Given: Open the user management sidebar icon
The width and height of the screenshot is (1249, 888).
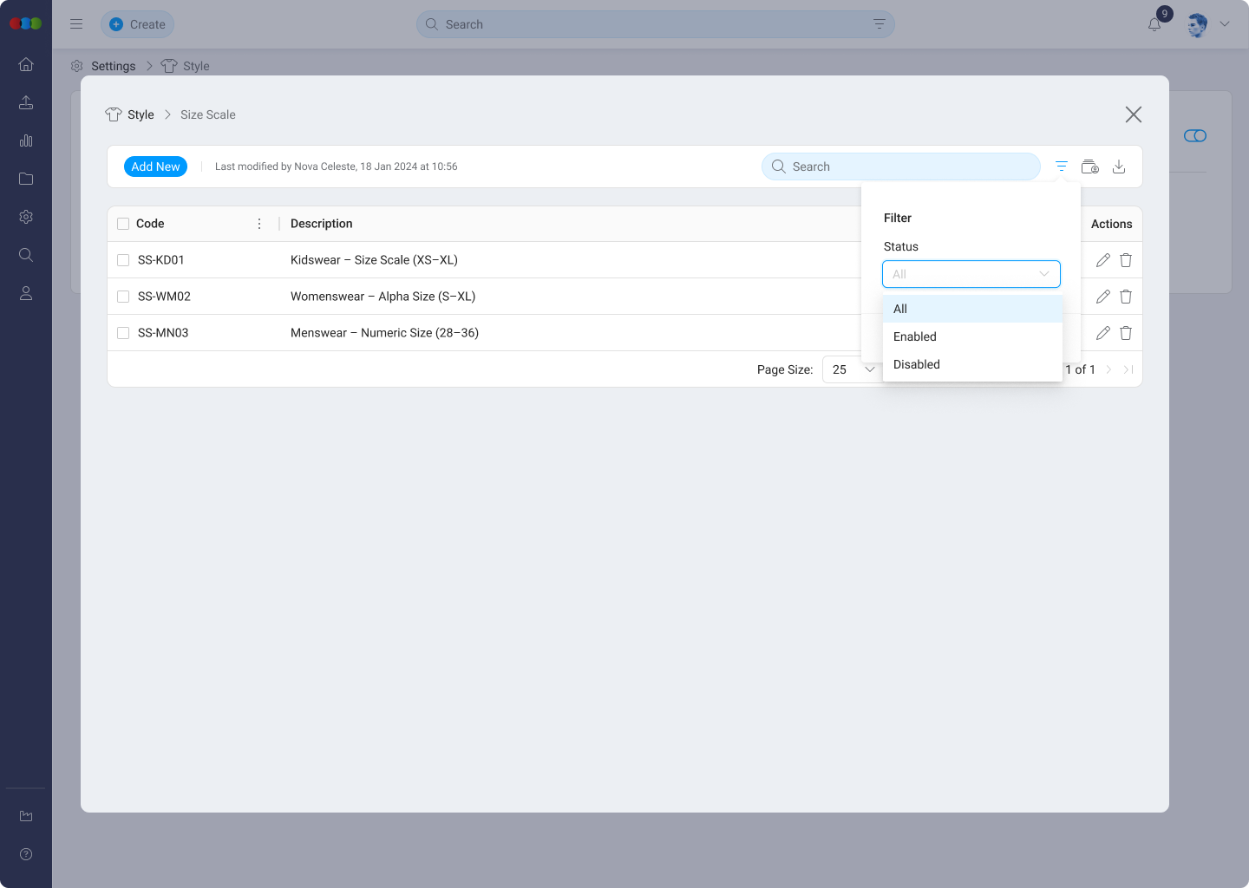Looking at the screenshot, I should point(26,293).
